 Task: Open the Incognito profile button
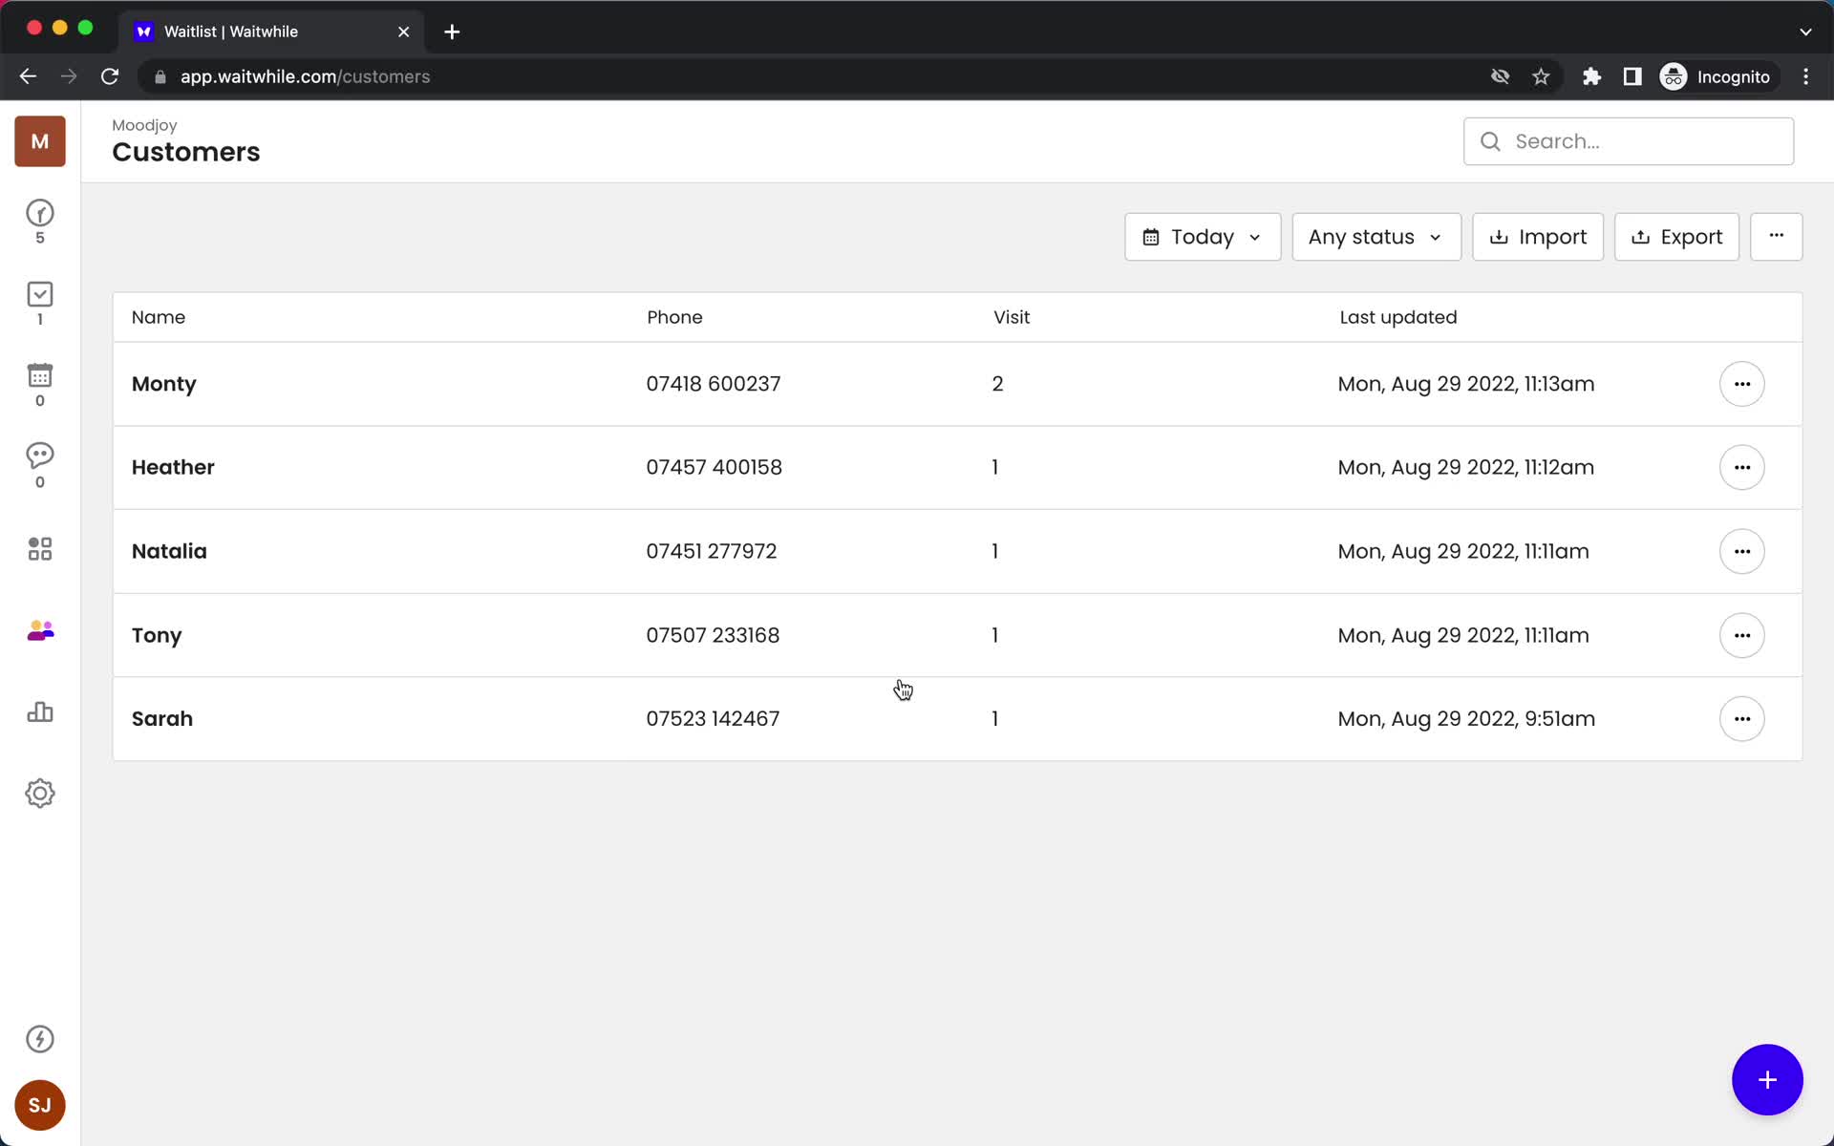pyautogui.click(x=1717, y=76)
